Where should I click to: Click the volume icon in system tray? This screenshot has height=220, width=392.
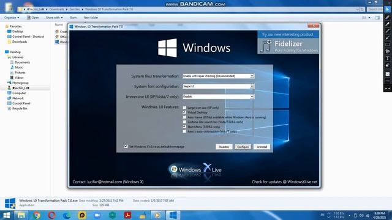[x=361, y=215]
